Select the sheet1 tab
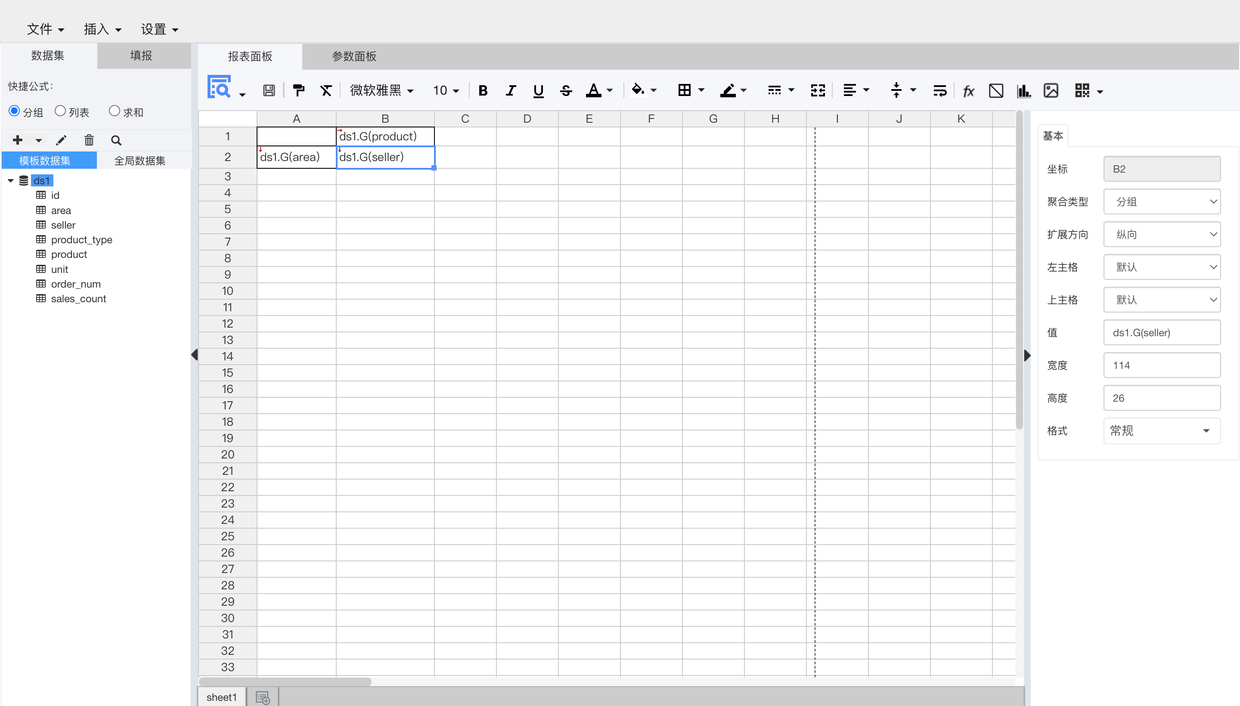The height and width of the screenshot is (706, 1240). pos(222,697)
